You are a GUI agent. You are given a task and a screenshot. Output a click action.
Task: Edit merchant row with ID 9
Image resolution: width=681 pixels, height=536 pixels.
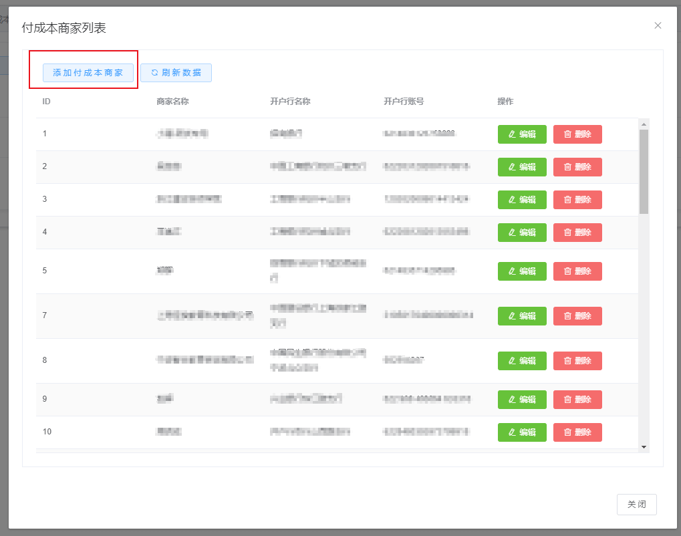tap(522, 400)
